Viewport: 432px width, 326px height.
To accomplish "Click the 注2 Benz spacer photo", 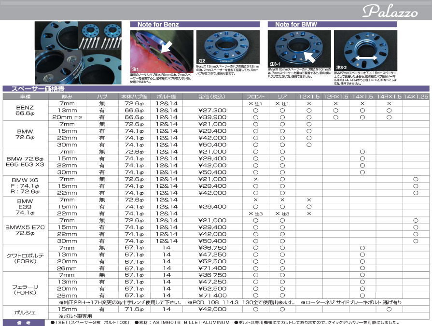I will click(228, 47).
